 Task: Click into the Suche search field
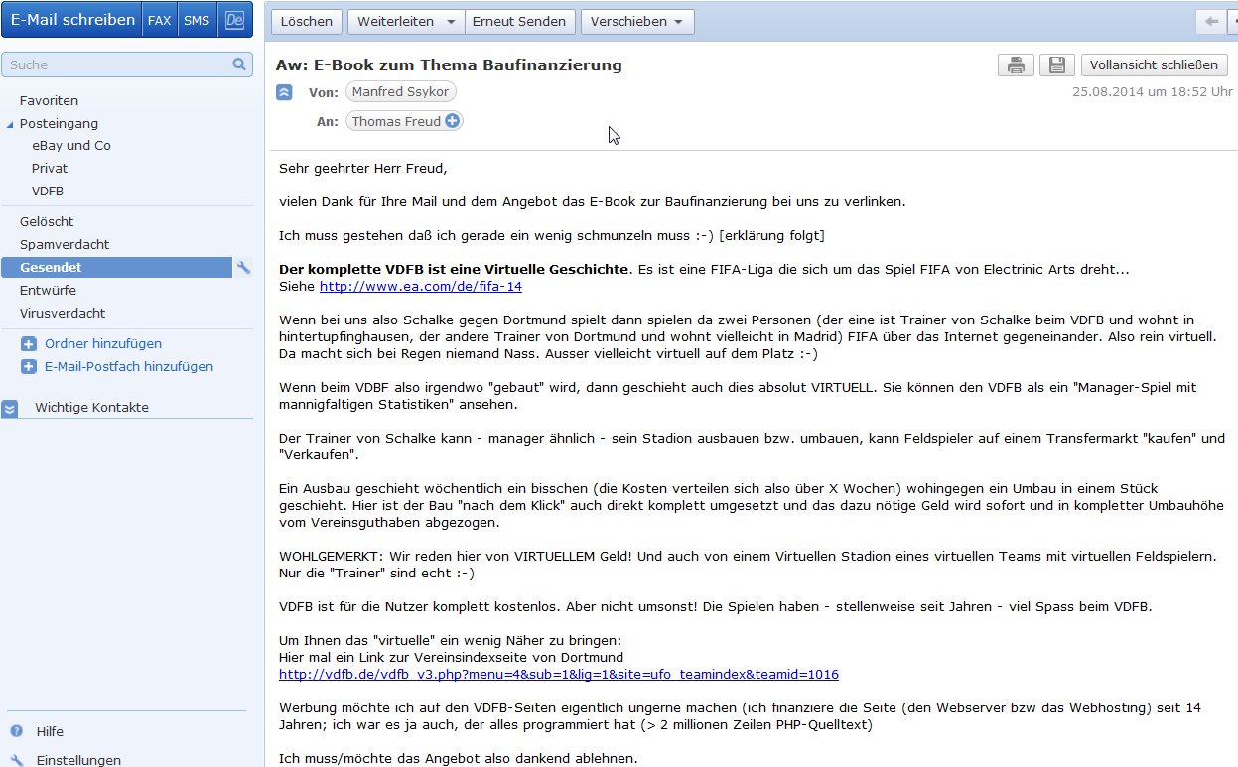click(117, 64)
